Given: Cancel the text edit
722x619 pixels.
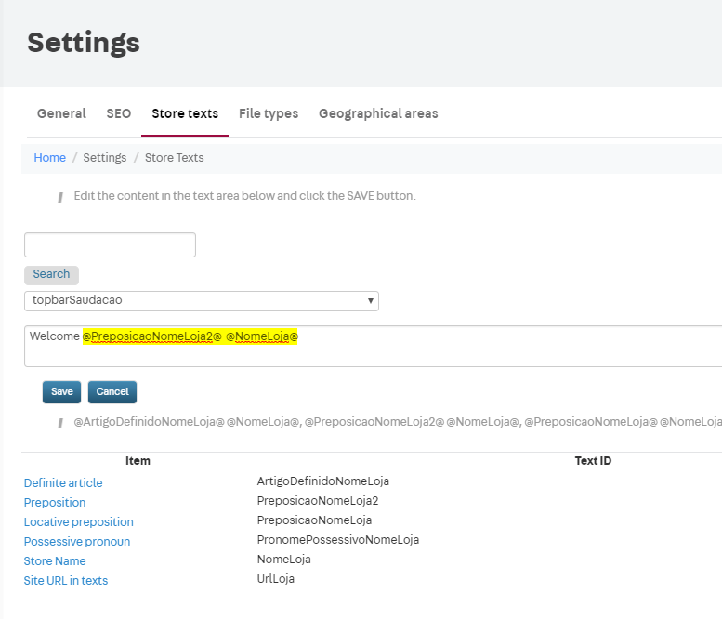Looking at the screenshot, I should click(x=112, y=392).
